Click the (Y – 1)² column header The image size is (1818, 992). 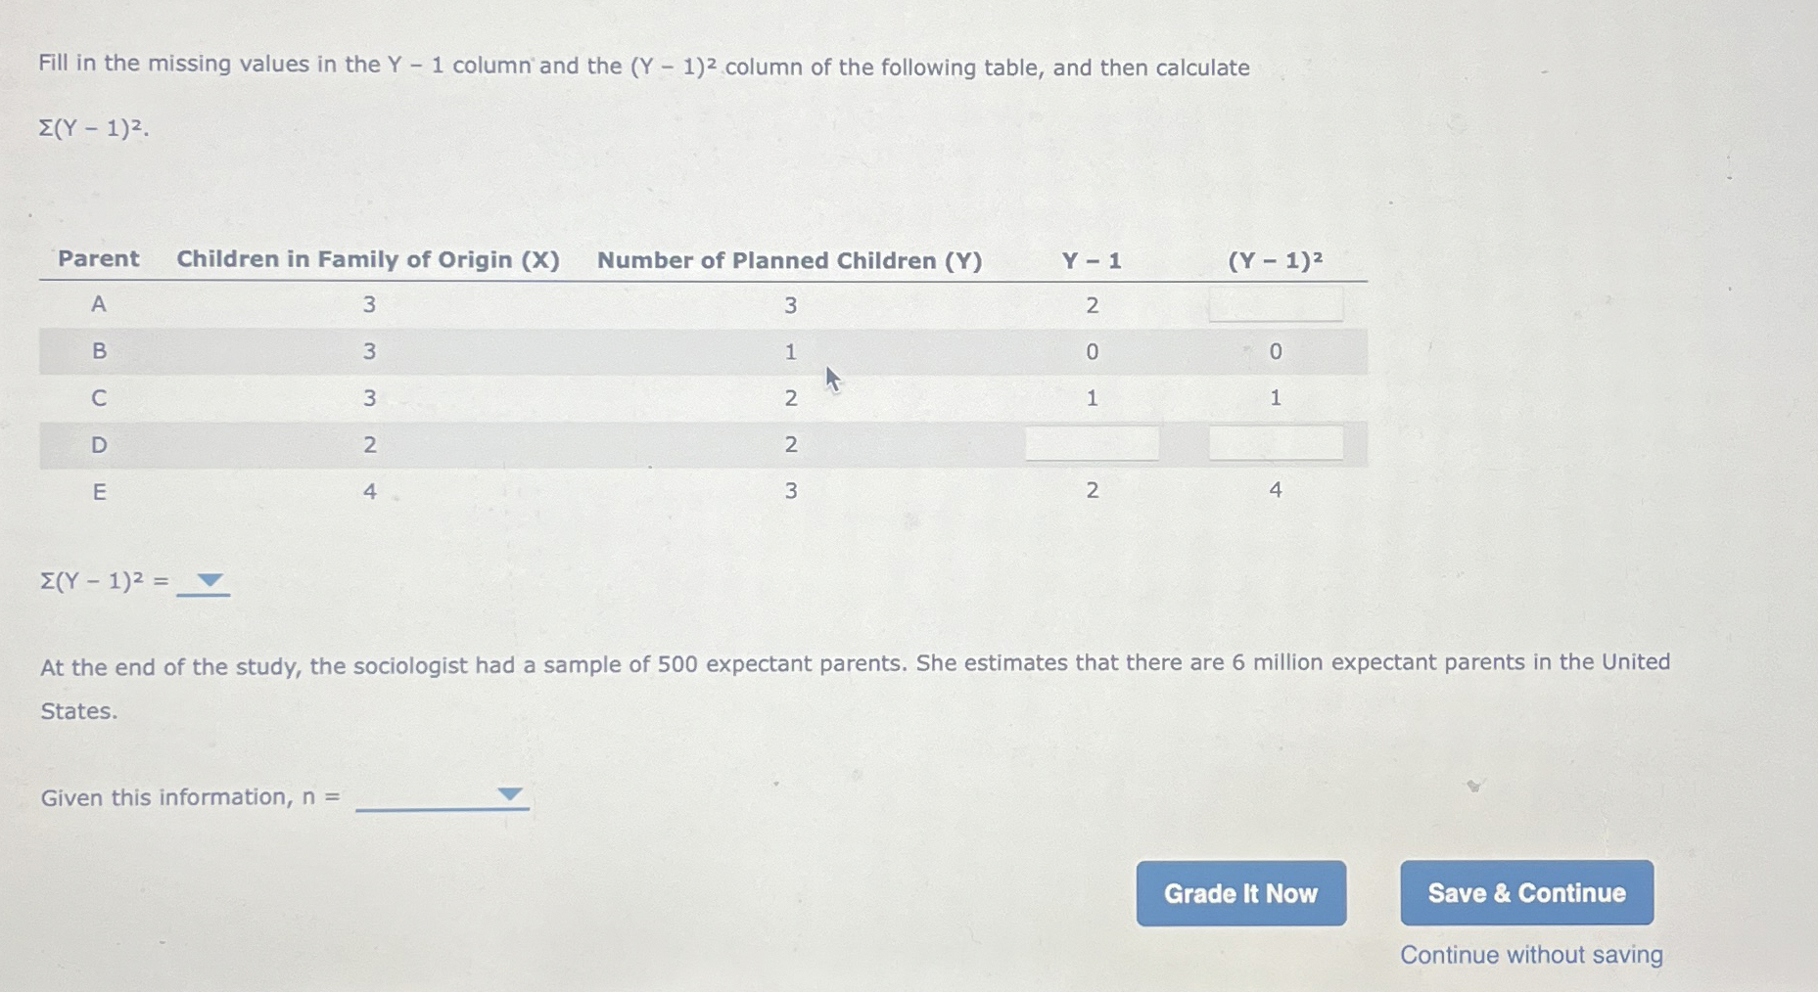[1275, 260]
